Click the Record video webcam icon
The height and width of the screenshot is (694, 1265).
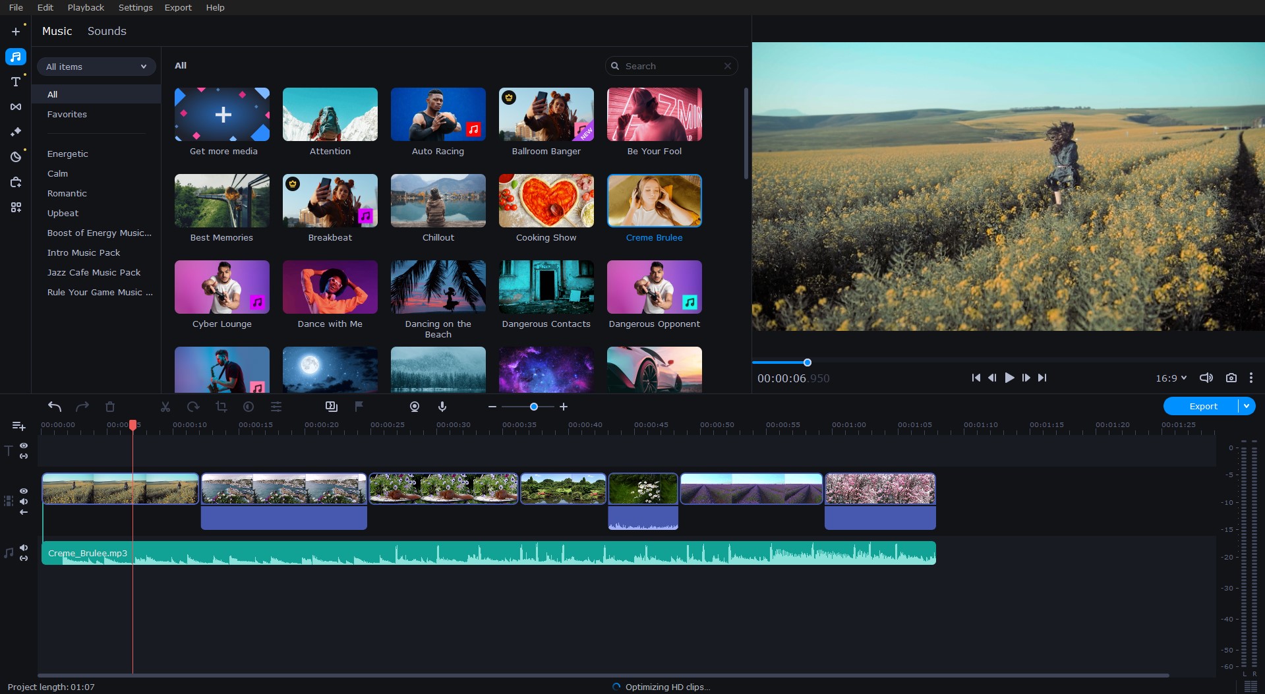coord(415,407)
